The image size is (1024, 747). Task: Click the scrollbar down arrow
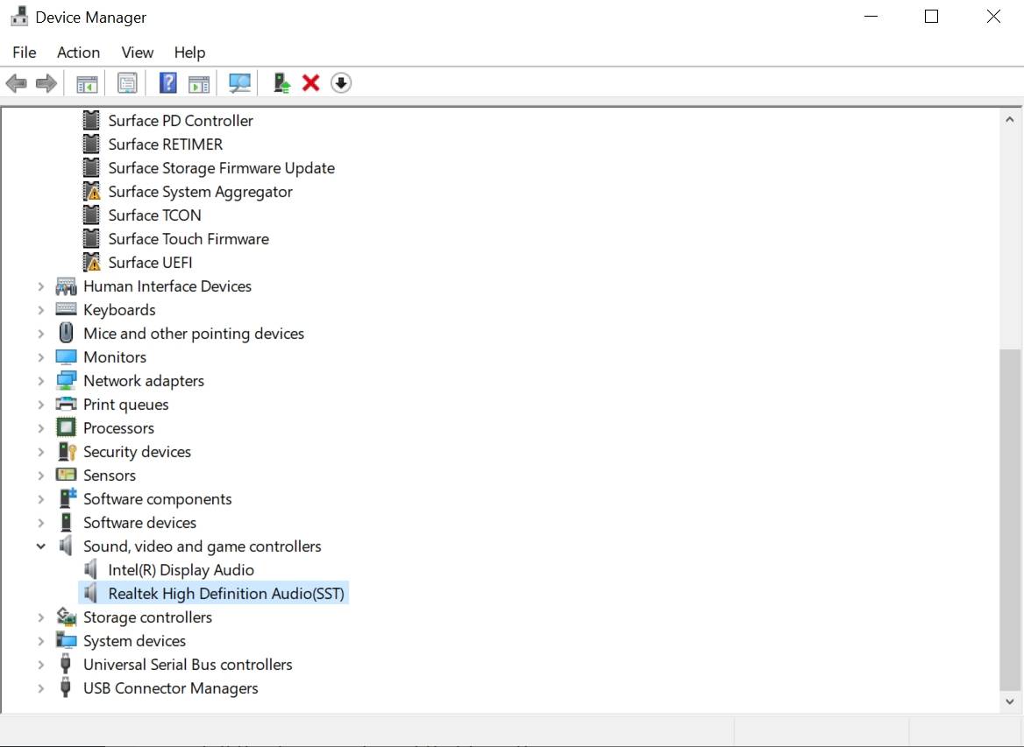point(1010,701)
